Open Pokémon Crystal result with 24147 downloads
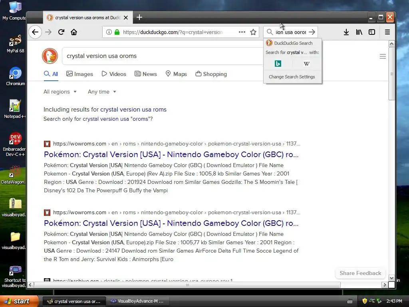Image resolution: width=409 pixels, height=307 pixels. point(171,223)
